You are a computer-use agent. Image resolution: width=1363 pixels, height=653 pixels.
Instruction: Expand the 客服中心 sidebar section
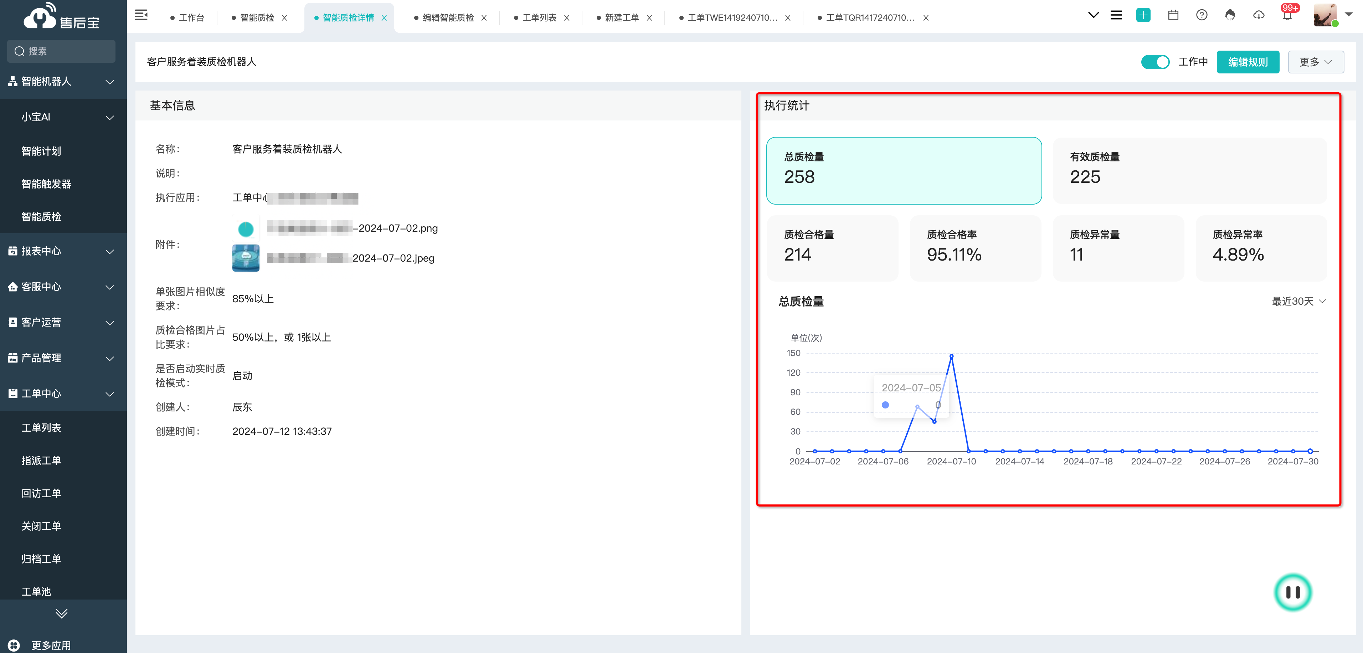coord(63,287)
